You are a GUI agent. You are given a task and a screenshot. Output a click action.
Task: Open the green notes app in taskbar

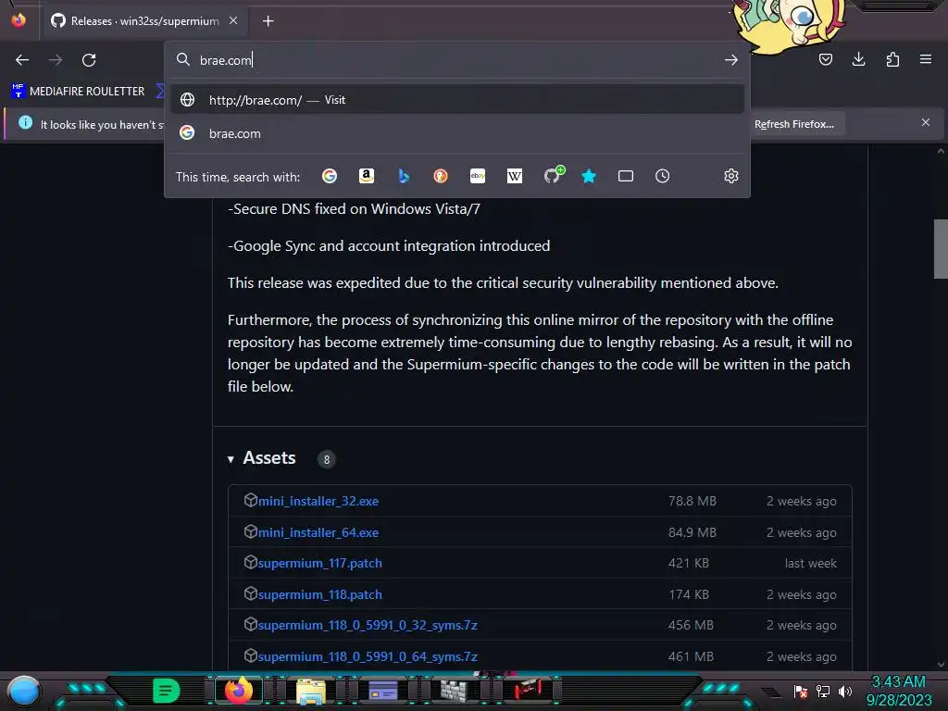click(x=167, y=691)
